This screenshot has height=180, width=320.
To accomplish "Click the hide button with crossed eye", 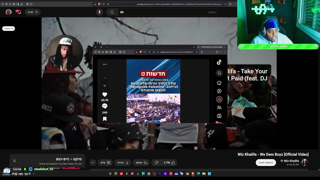I will tap(9, 28).
